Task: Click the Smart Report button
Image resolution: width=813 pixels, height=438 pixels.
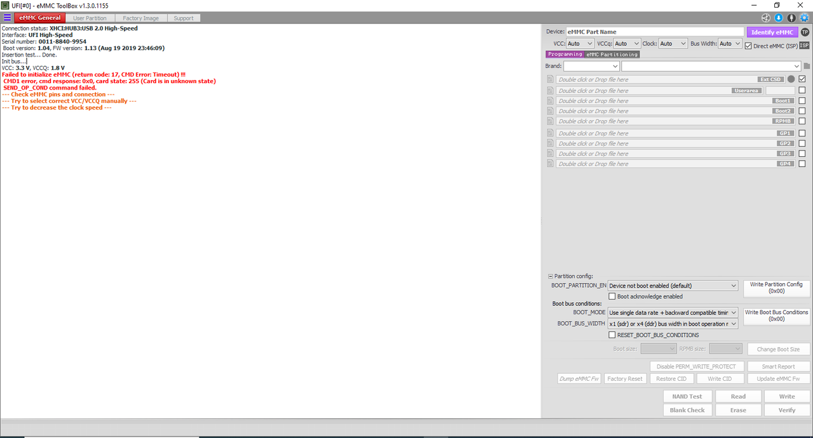Action: click(779, 366)
